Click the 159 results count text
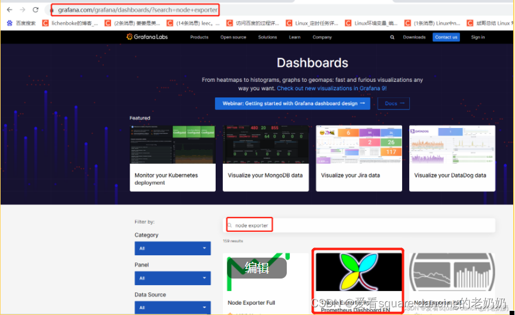This screenshot has width=515, height=315. point(233,241)
